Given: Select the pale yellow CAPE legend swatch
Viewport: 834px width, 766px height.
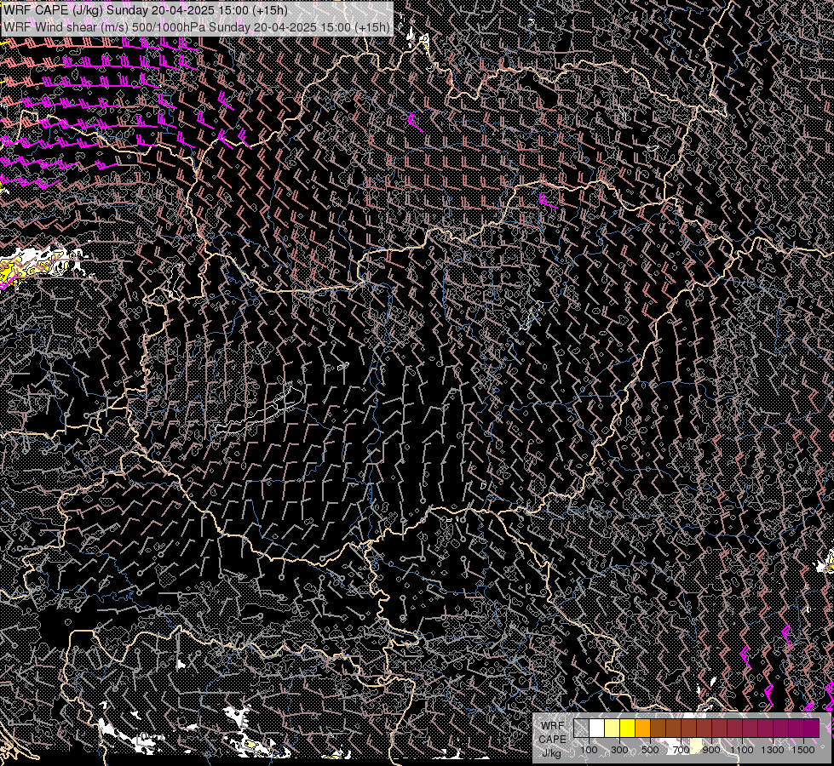Looking at the screenshot, I should tap(613, 728).
